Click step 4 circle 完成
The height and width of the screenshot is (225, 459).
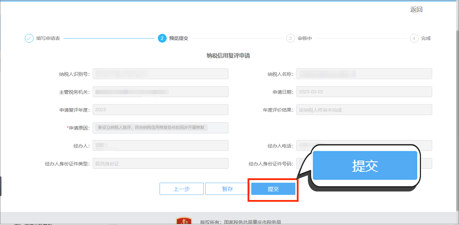pyautogui.click(x=414, y=38)
